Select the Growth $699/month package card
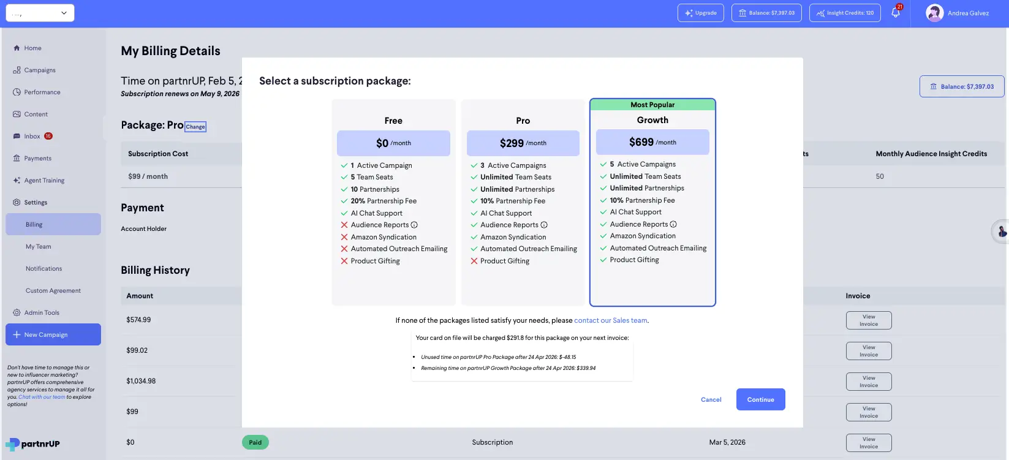Viewport: 1009px width, 460px height. pyautogui.click(x=652, y=202)
